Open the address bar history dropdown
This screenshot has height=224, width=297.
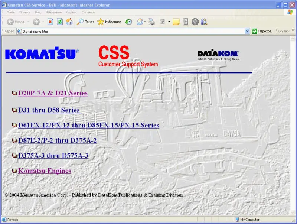click(x=247, y=31)
